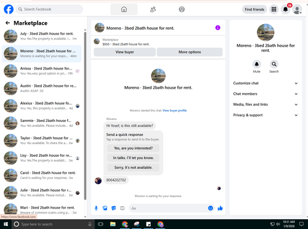The width and height of the screenshot is (308, 229).
Task: Go back from Marketplace with arrow
Action: (7, 23)
